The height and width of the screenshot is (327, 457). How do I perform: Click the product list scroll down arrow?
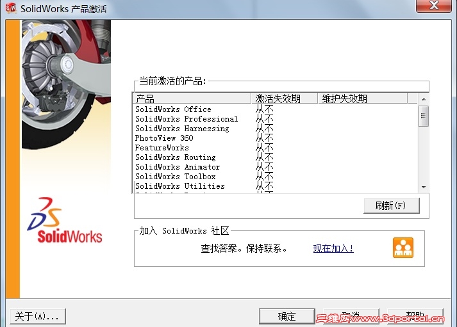coord(424,187)
